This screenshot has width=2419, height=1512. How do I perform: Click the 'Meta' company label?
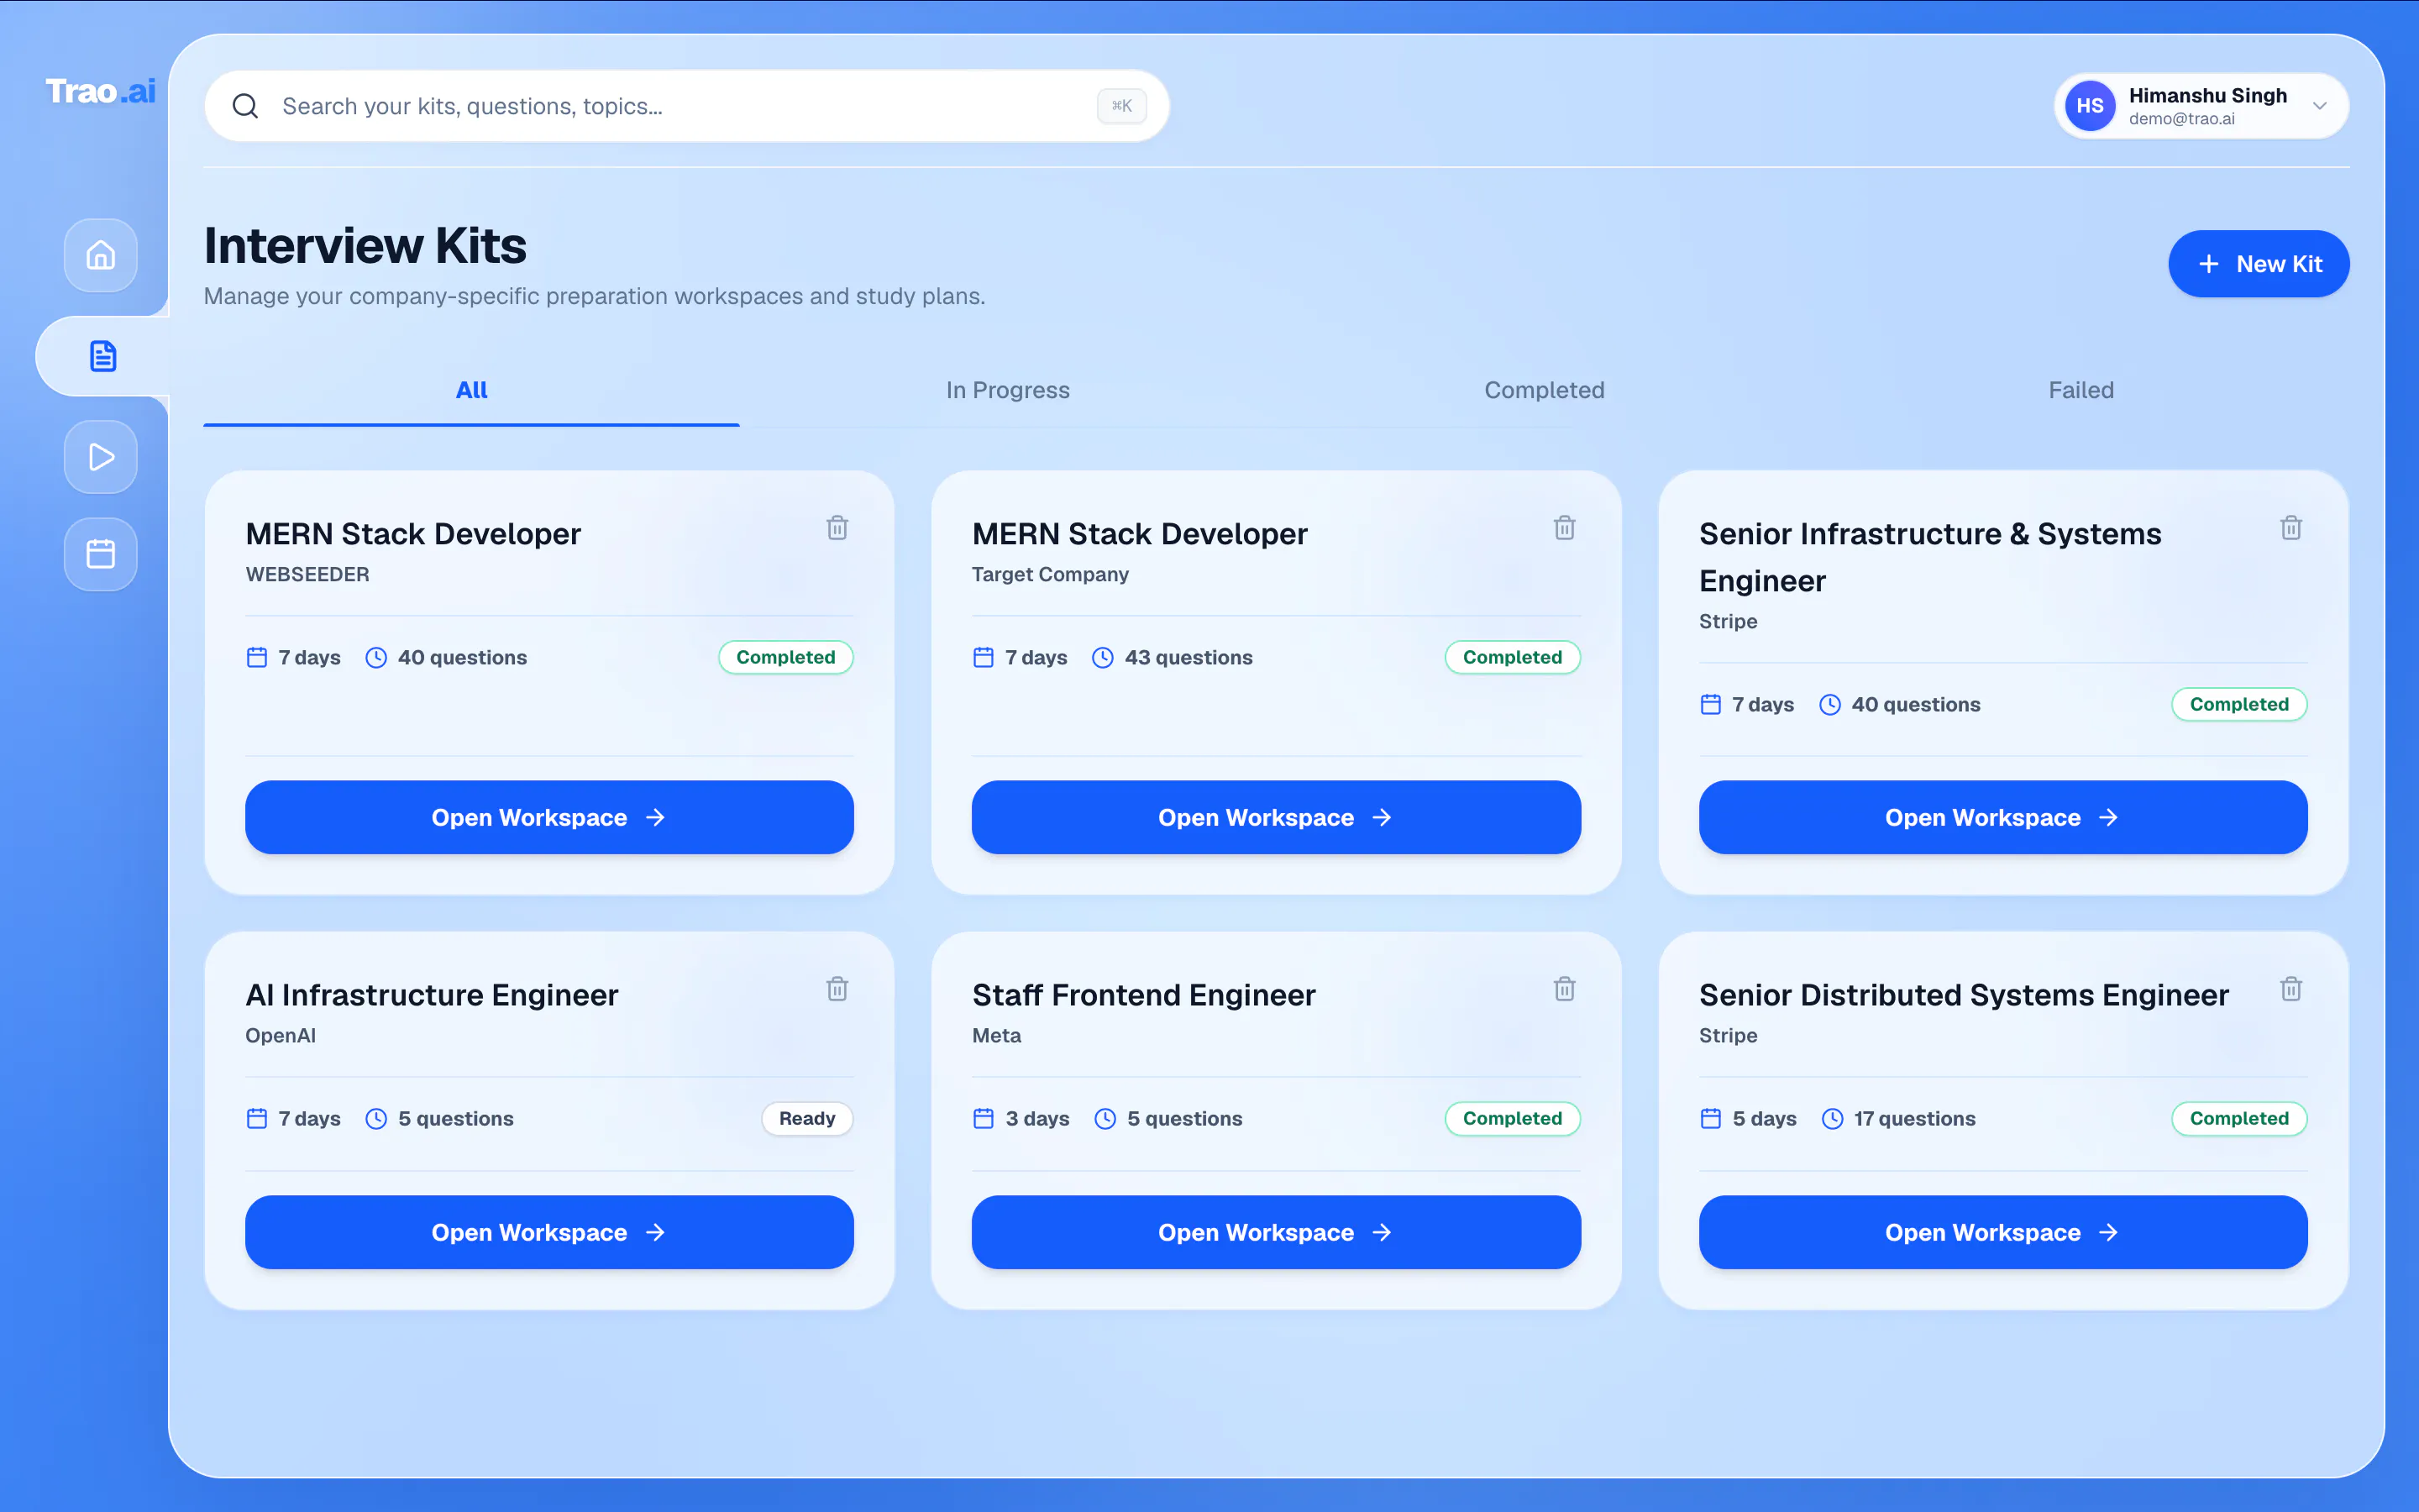[997, 1035]
